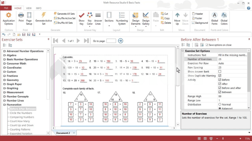Image resolution: width=252 pixels, height=141 pixels.
Task: Click the Footer option
Action: 197,18
